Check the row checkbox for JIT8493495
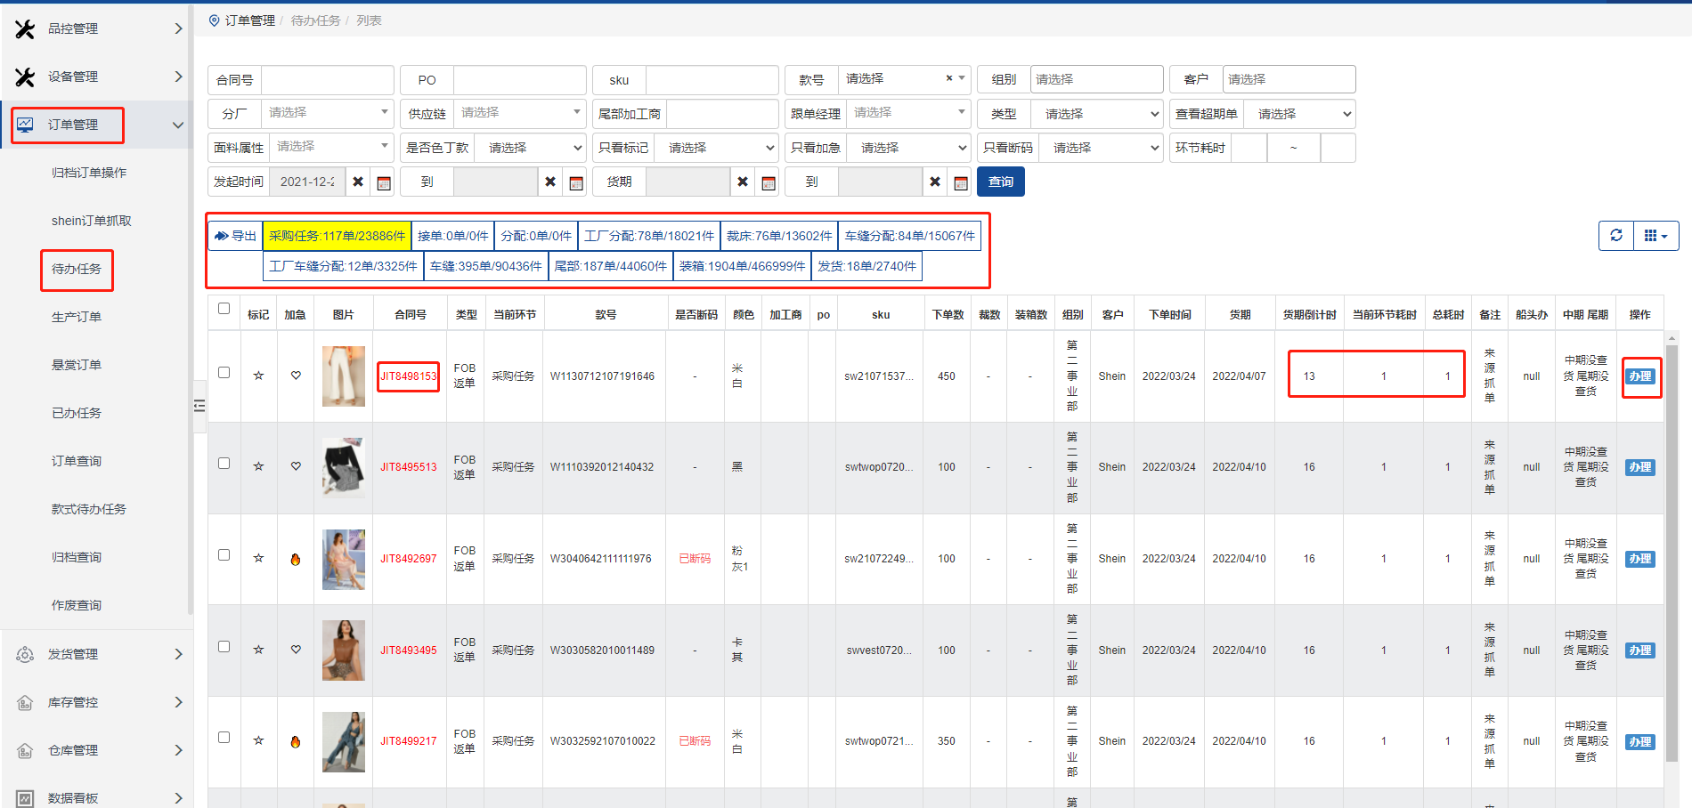This screenshot has height=808, width=1692. click(x=224, y=647)
